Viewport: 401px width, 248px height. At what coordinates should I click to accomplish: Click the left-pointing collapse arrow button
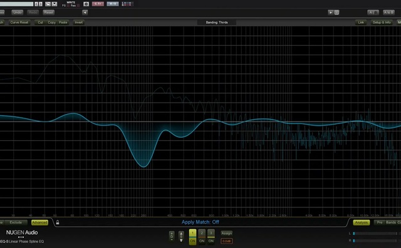pyautogui.click(x=85, y=13)
